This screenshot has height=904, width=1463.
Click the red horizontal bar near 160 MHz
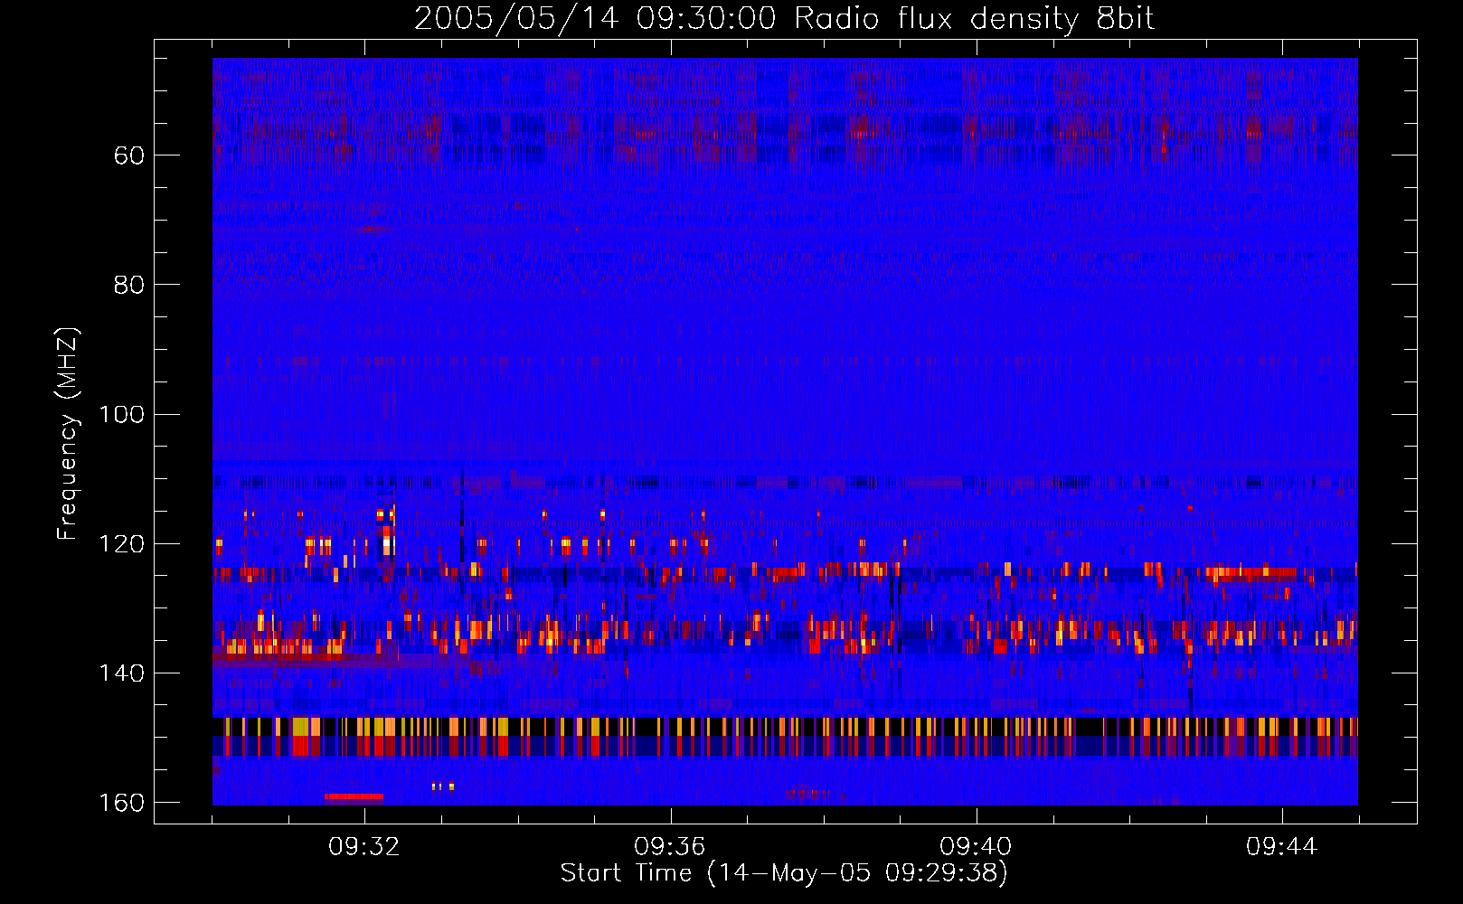[x=354, y=796]
